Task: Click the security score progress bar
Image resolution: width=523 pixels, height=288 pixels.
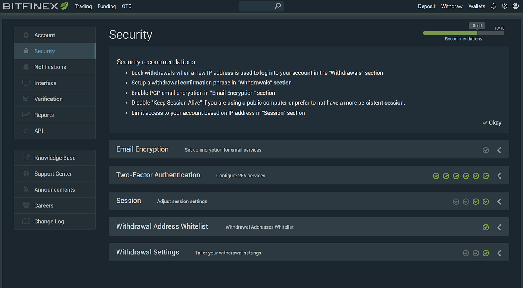Action: (463, 33)
